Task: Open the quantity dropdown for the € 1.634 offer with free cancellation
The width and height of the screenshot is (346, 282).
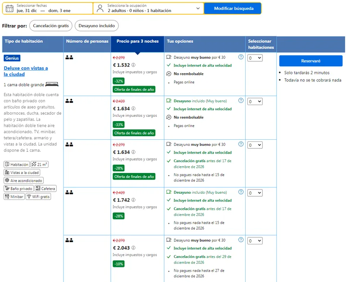Action: tap(255, 145)
